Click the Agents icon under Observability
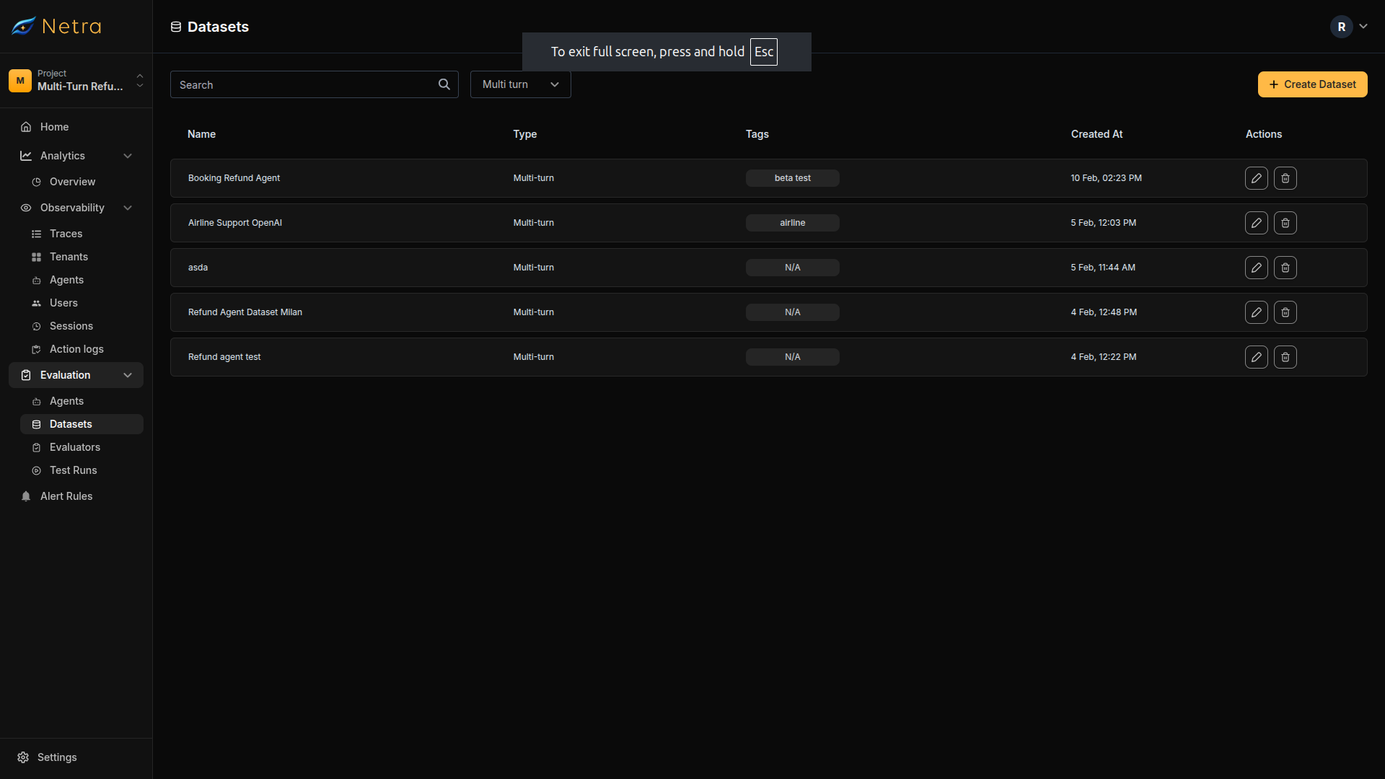 pyautogui.click(x=37, y=280)
